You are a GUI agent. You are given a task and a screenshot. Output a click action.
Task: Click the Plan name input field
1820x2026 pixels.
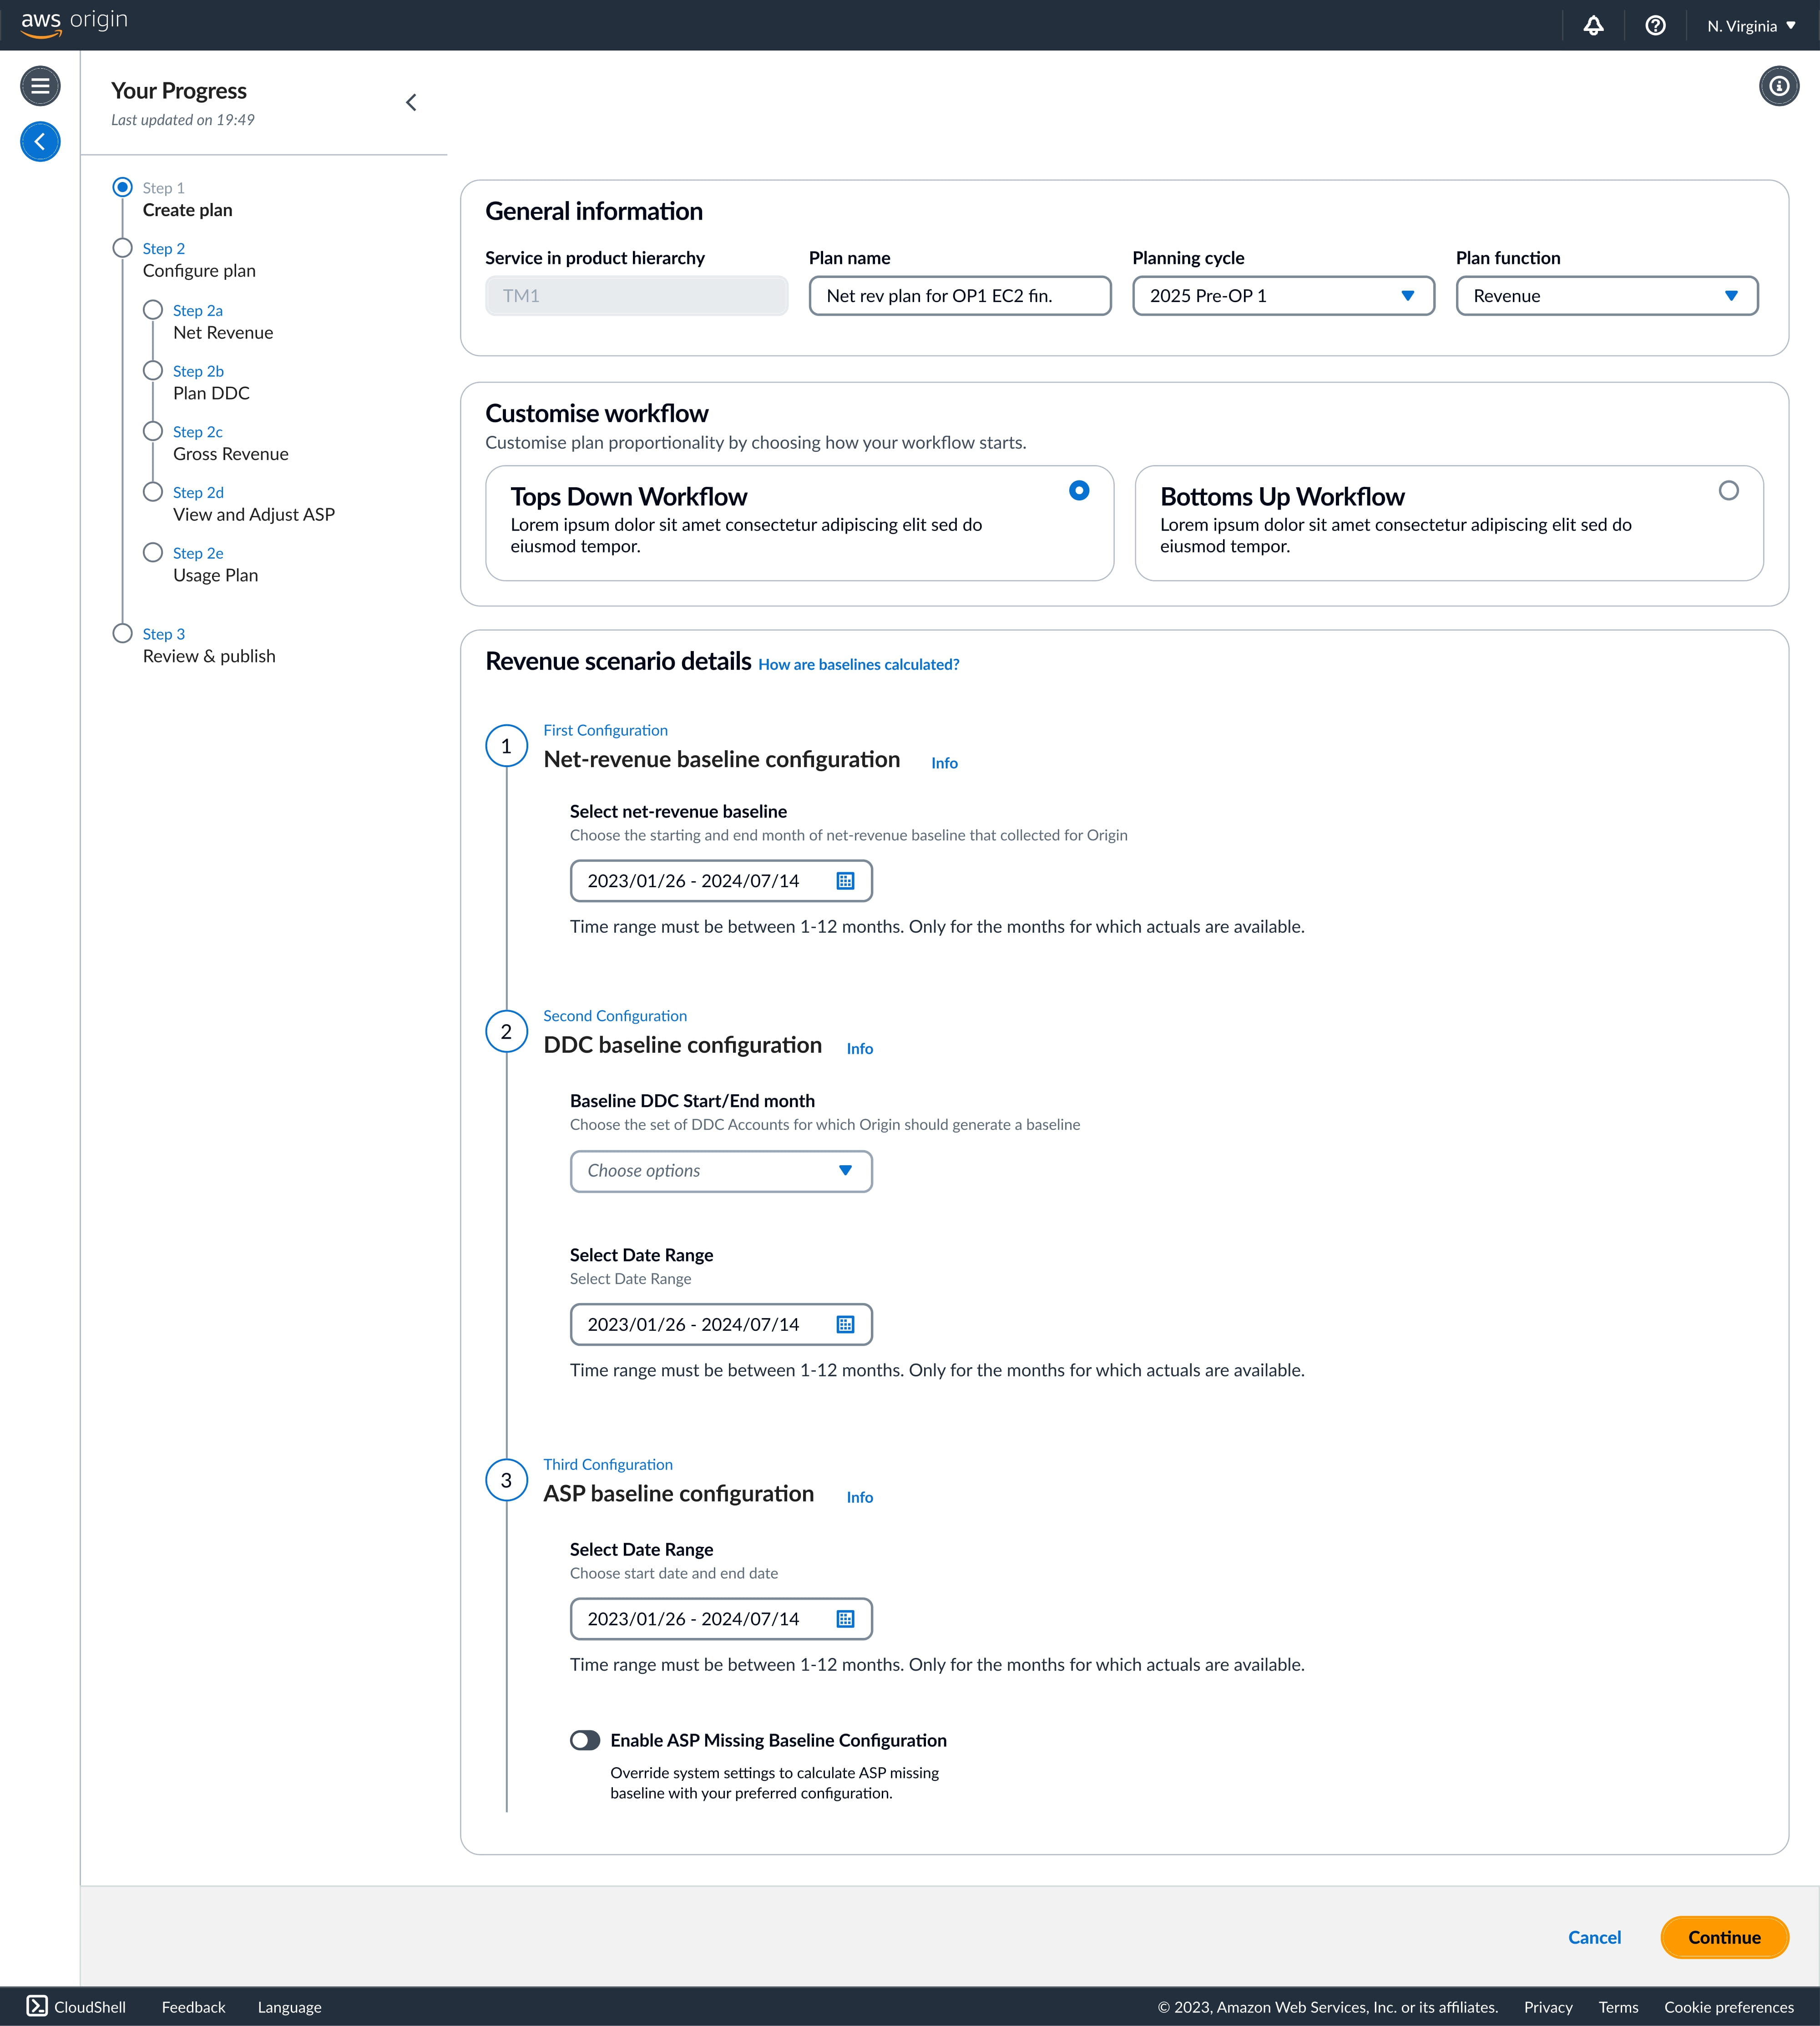point(959,296)
